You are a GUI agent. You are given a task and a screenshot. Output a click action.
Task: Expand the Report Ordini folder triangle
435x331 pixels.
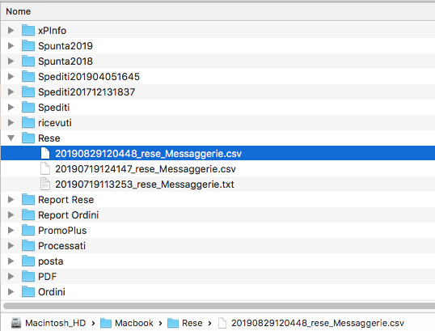tap(11, 215)
